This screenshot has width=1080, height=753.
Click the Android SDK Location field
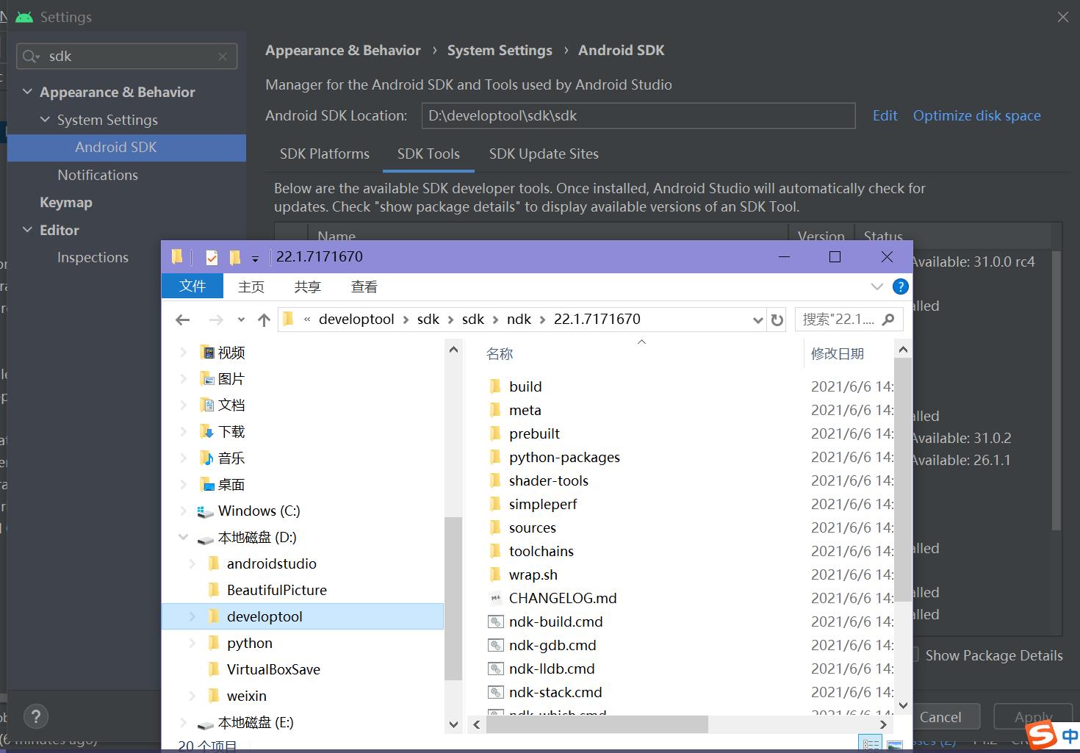(638, 115)
